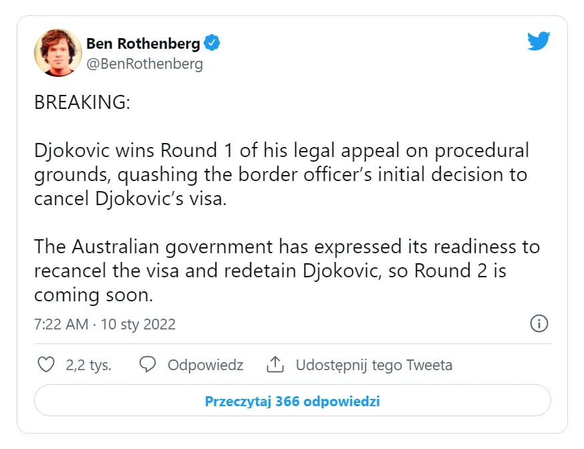Viewport: 584px width, 449px height.
Task: Like the tweet with heart icon
Action: 45,365
